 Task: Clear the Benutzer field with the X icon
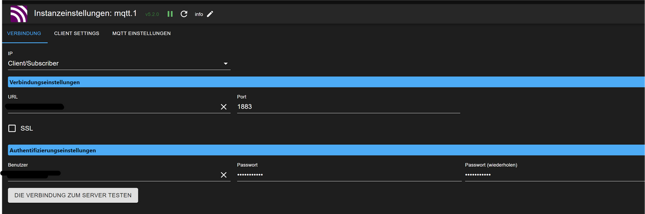224,175
